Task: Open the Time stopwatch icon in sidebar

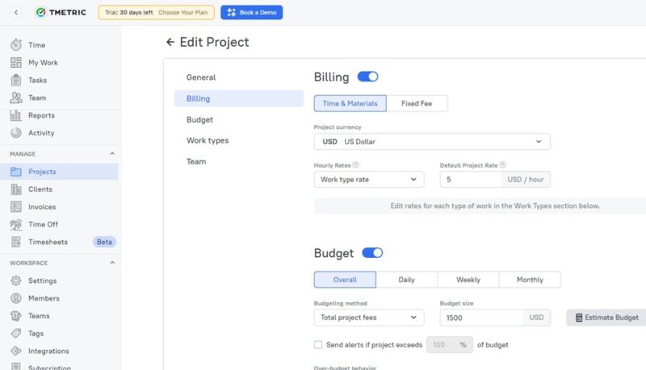Action: (x=16, y=44)
